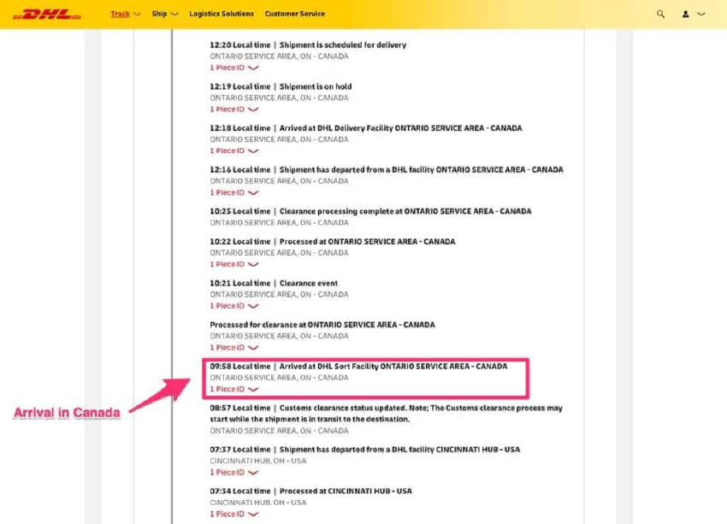Viewport: 727px width, 524px height.
Task: Go to Logistics Solutions
Action: (222, 15)
